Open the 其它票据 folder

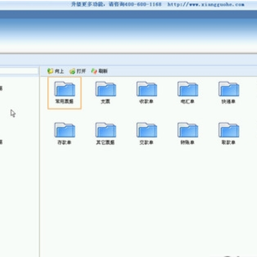(x=106, y=133)
